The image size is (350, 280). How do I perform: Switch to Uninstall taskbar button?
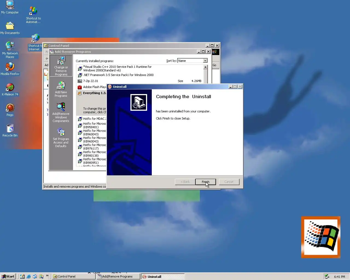(163, 276)
